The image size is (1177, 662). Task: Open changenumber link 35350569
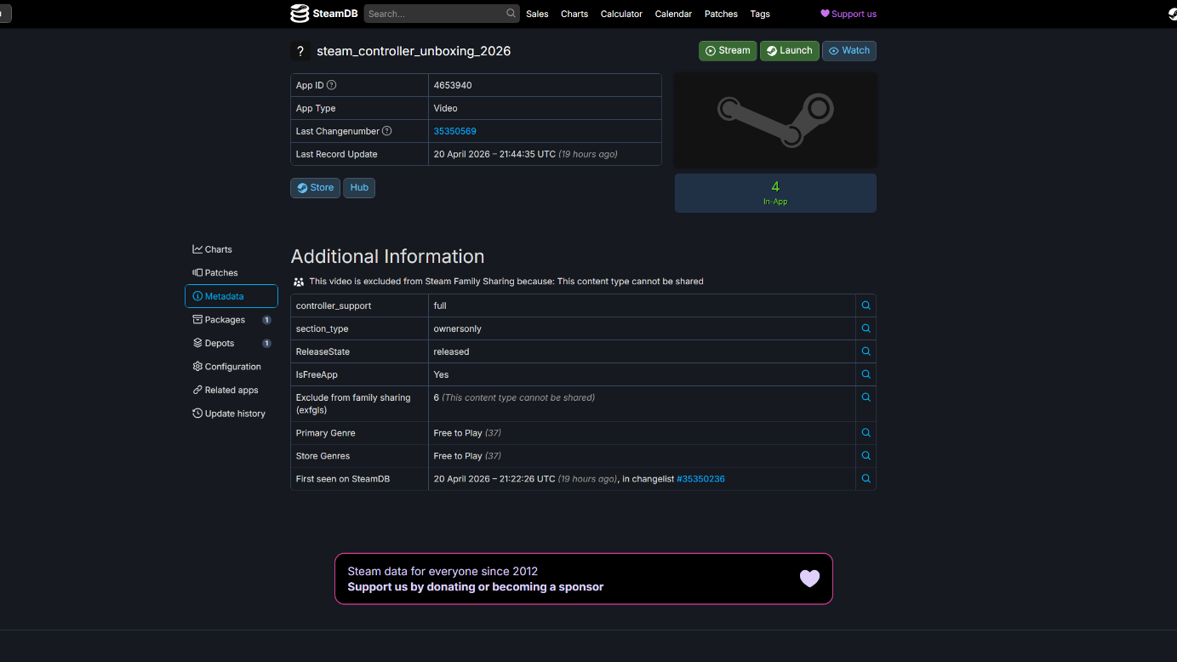(x=455, y=131)
